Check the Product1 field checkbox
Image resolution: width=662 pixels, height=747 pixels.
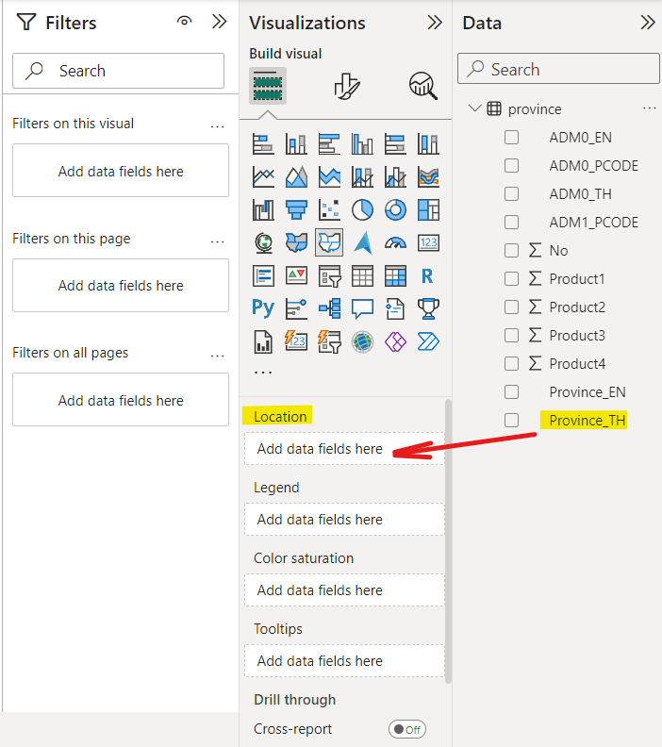pyautogui.click(x=512, y=279)
